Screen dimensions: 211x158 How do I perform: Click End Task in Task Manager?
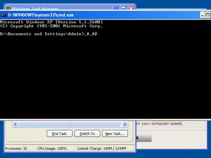[x=59, y=134]
